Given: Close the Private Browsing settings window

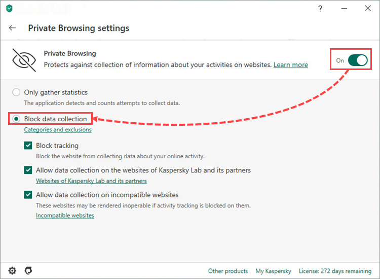Looking at the screenshot, I should pyautogui.click(x=368, y=8).
